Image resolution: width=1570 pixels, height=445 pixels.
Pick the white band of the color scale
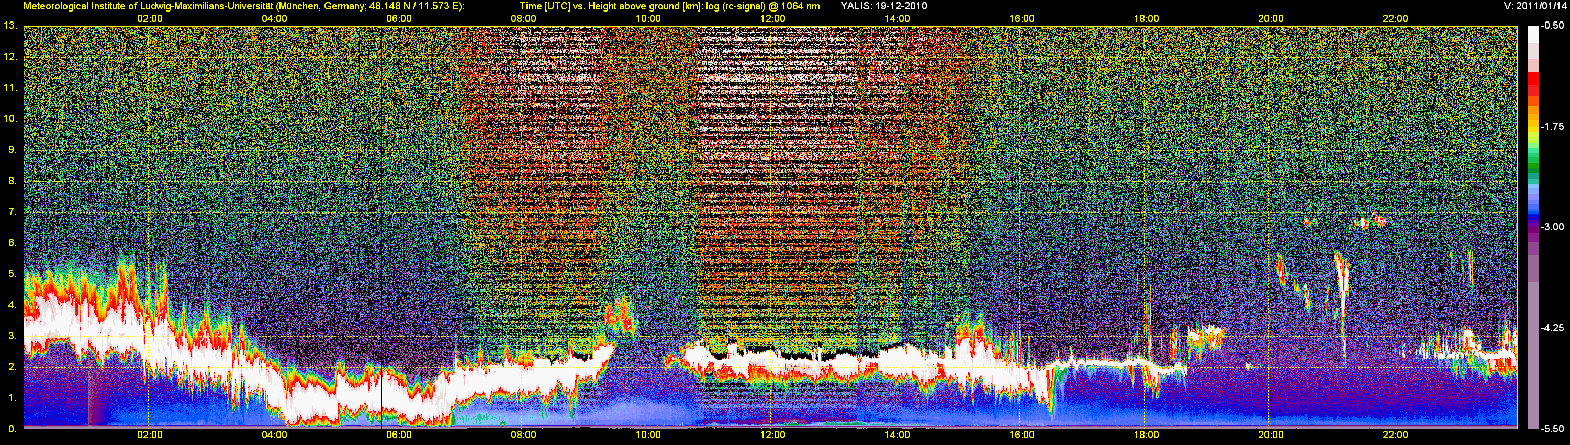(x=1533, y=36)
